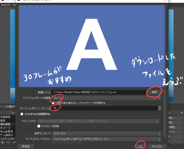Screen dimensions: 184x149
Task: Increase transition point frame value arrow
Action: (159, 107)
